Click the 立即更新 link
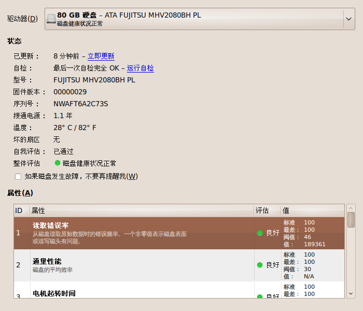 101,56
